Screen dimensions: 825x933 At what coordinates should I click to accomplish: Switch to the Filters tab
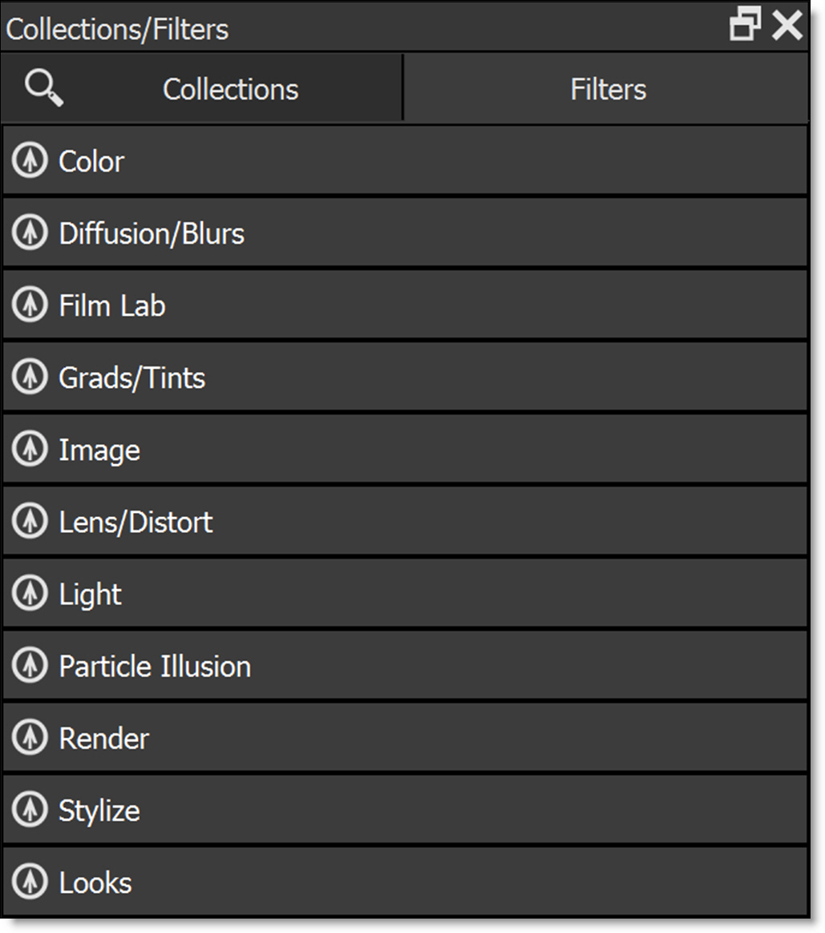coord(607,89)
